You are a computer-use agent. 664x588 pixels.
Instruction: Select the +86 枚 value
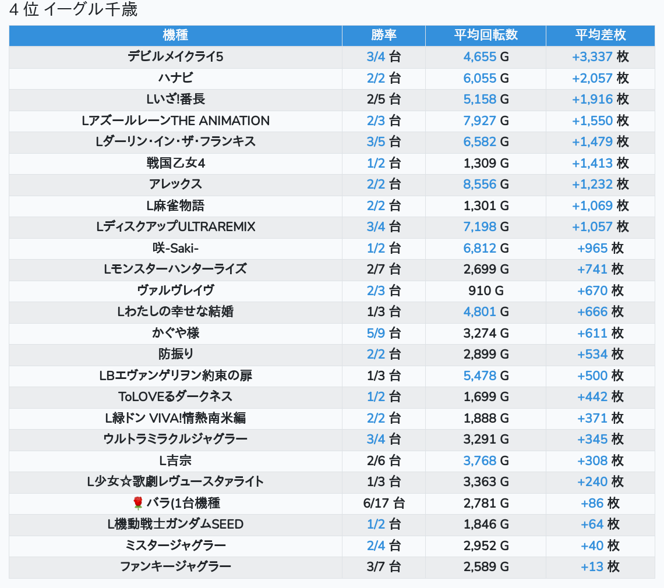click(600, 503)
